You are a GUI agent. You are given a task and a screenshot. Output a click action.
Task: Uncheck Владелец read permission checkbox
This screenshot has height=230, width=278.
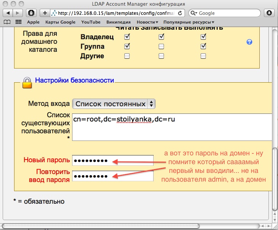(127, 37)
